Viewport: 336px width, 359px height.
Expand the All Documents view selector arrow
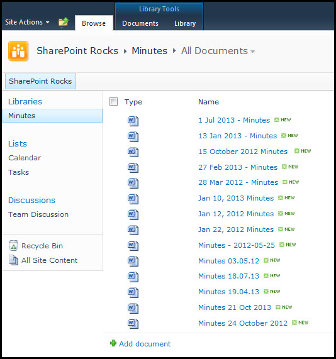[x=252, y=52]
